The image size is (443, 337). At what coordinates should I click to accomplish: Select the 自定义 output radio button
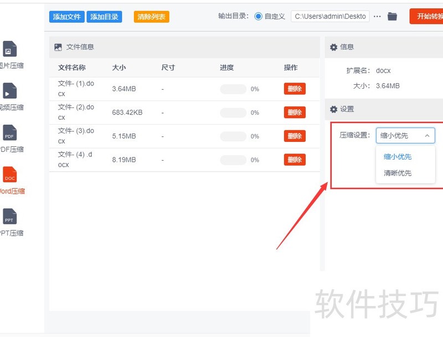point(259,17)
